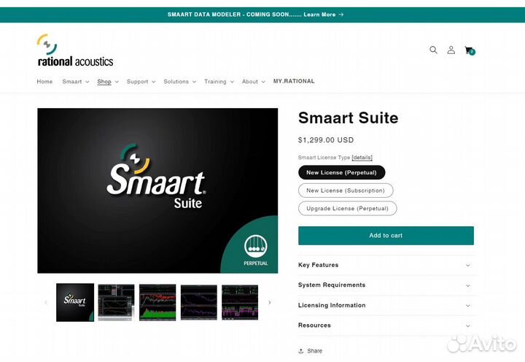Select New License (Subscription) option
The width and height of the screenshot is (525, 362).
(346, 190)
